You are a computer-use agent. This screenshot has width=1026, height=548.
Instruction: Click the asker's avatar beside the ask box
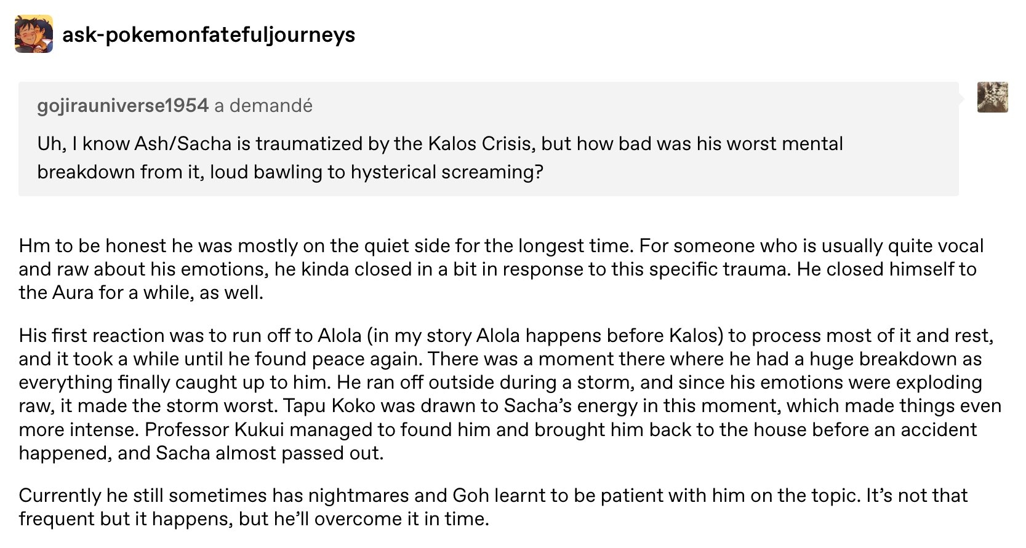[992, 97]
